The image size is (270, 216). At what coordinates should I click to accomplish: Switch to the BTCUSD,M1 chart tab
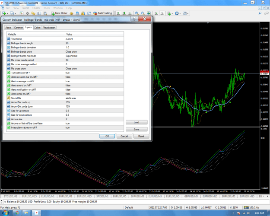coord(10,197)
